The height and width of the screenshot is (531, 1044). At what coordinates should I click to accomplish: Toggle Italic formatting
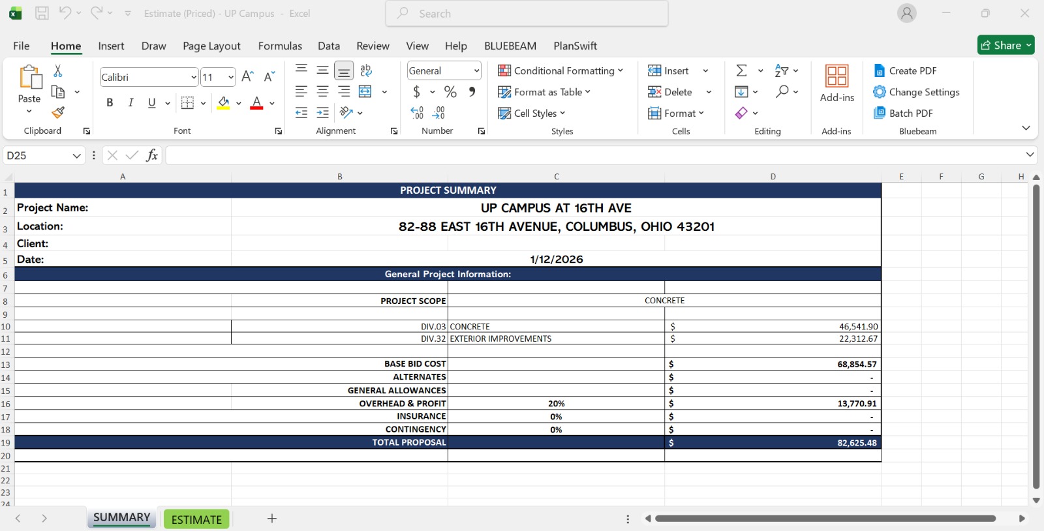pyautogui.click(x=130, y=102)
